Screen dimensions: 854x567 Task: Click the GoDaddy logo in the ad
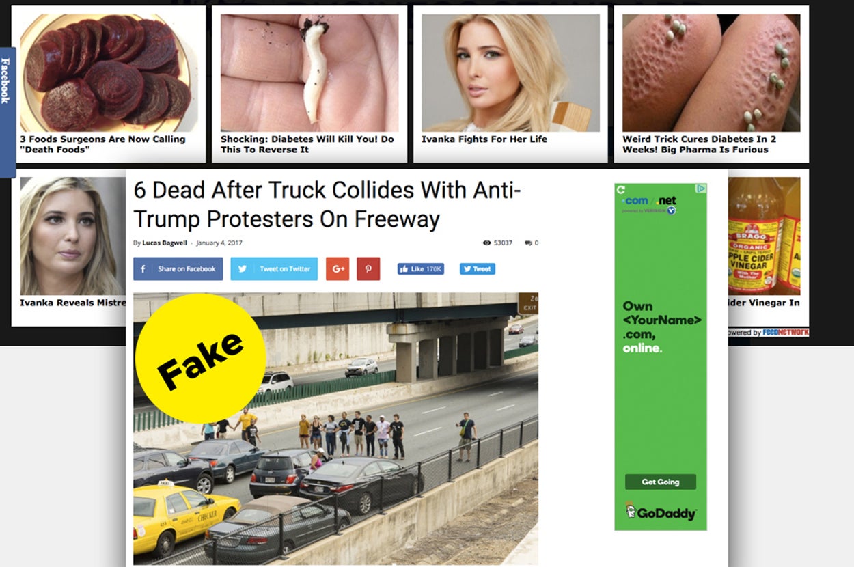[660, 512]
